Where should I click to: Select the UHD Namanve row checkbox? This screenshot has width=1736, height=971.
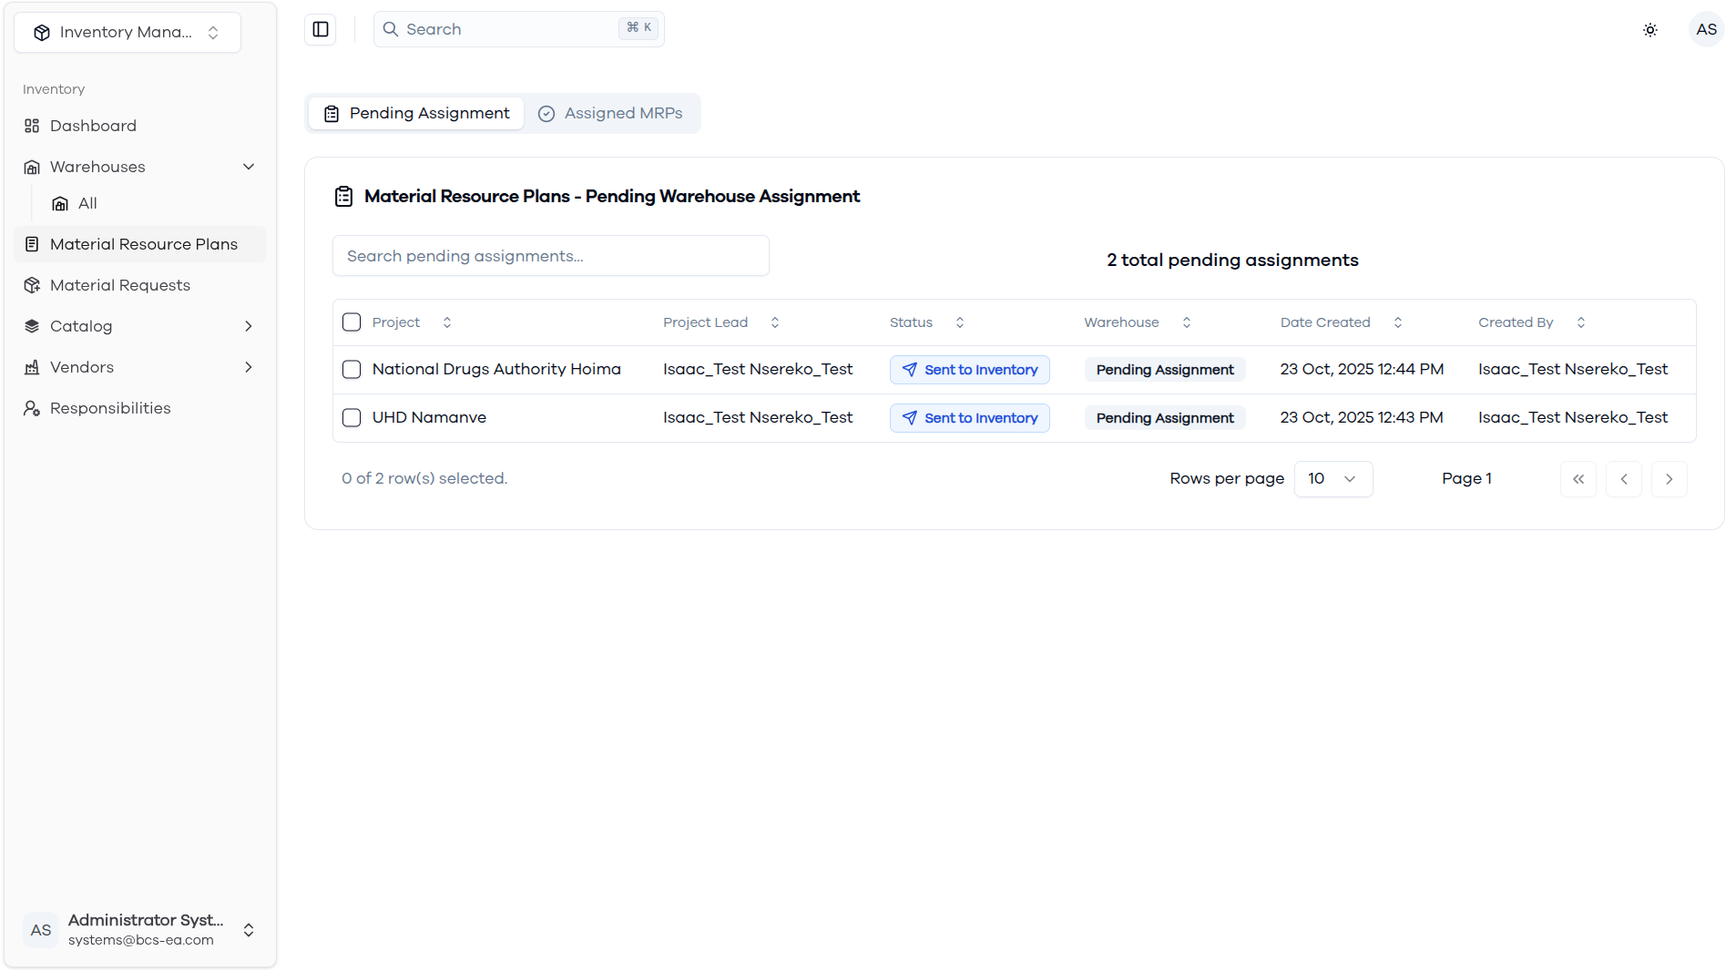coord(352,418)
